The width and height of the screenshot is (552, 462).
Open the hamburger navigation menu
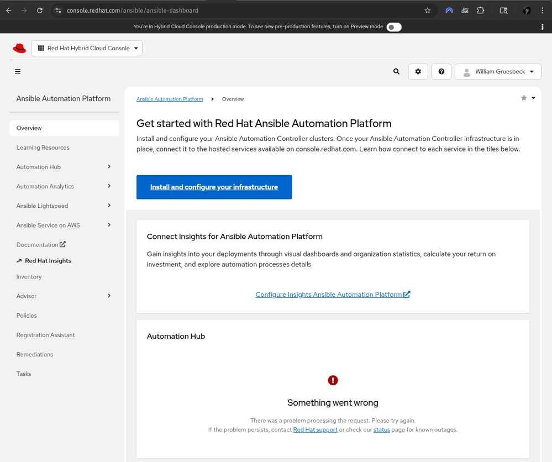(18, 71)
